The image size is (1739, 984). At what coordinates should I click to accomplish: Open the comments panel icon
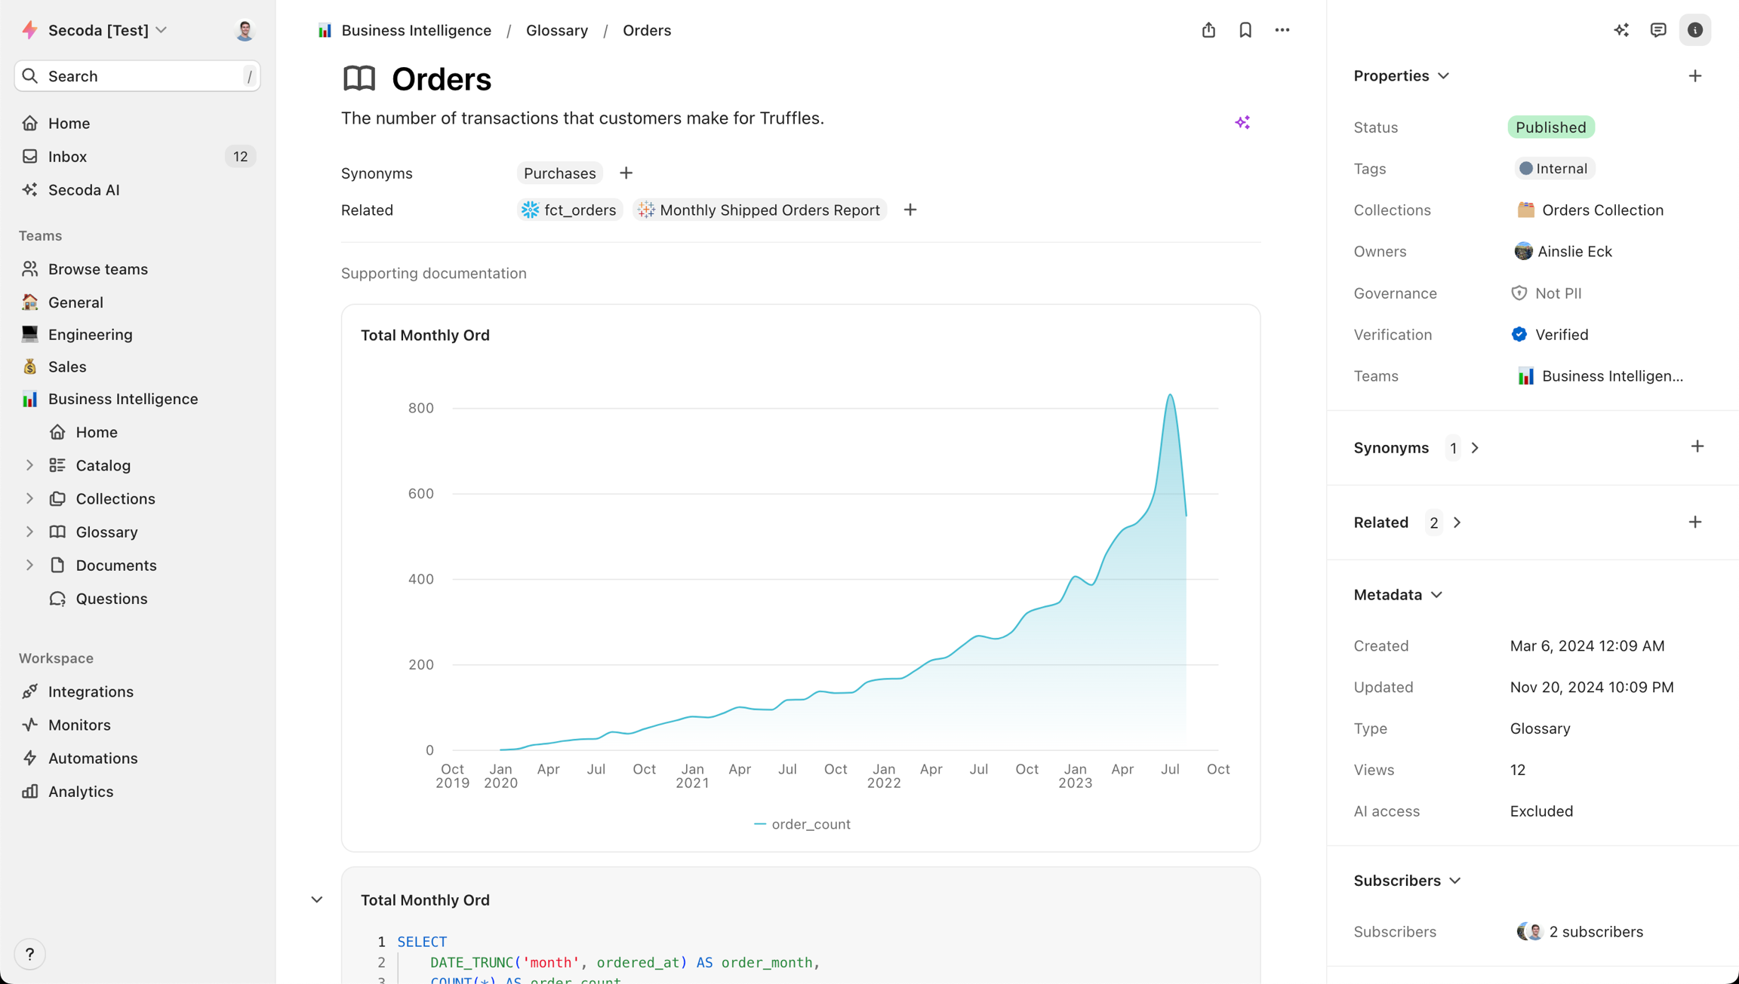[1658, 30]
